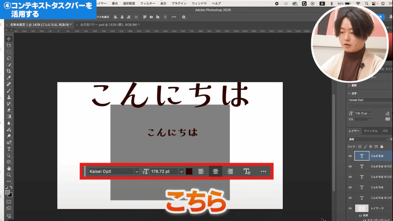Viewport: 393px width, 221px height.
Task: Select the Dodge tool
Action: pos(9,136)
